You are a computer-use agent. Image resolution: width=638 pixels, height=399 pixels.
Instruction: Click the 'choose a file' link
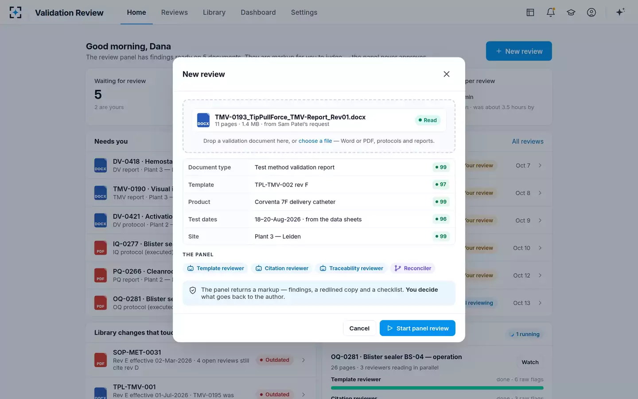(x=315, y=141)
